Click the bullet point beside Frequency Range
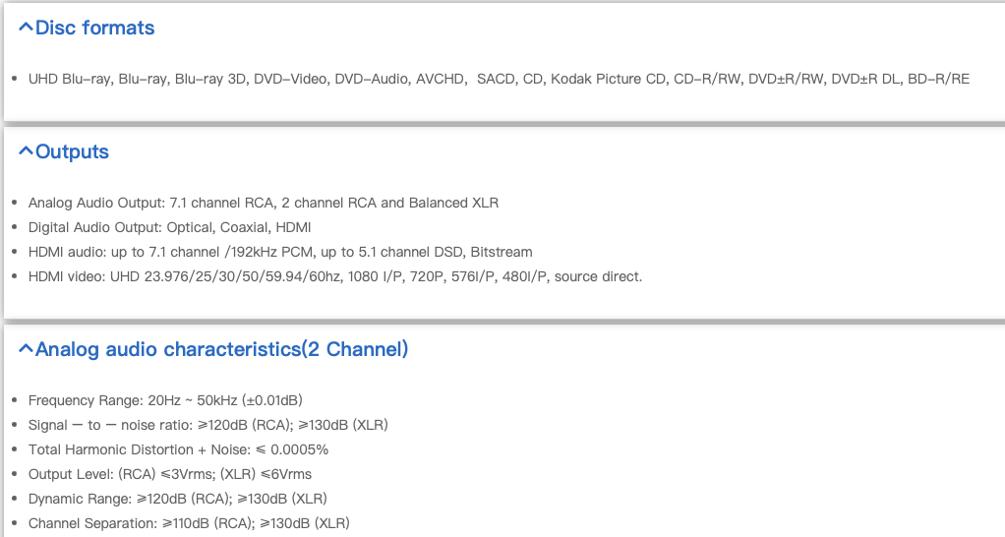The image size is (1005, 537). pyautogui.click(x=16, y=401)
